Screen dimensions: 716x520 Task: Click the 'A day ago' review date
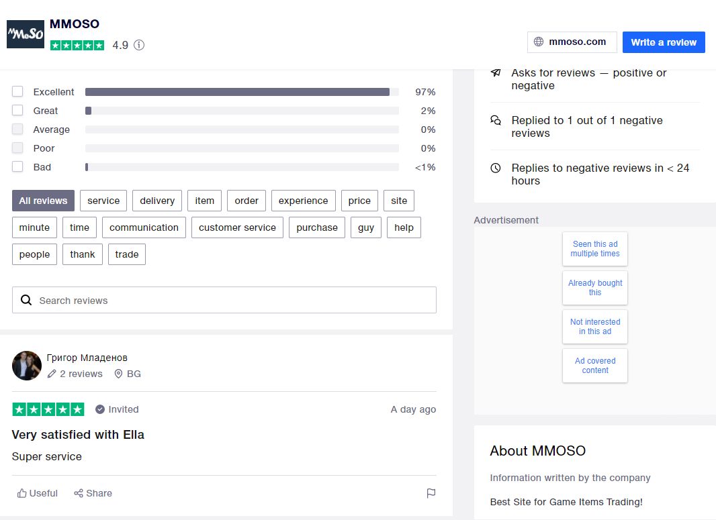[413, 409]
